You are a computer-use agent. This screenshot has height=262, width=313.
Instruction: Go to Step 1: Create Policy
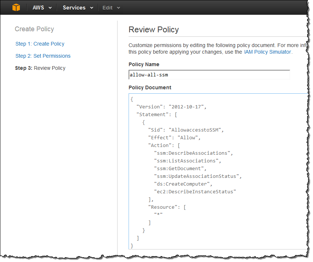(40, 44)
